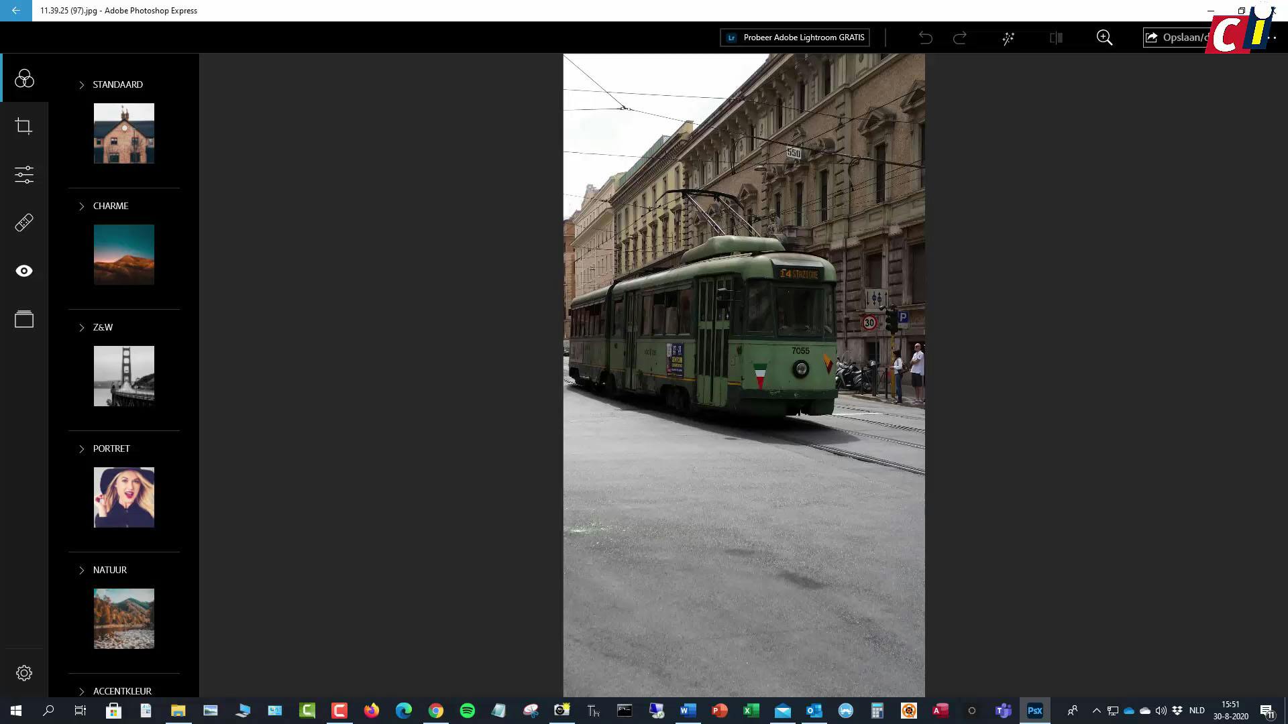
Task: Select the Red Eye tool
Action: point(24,271)
